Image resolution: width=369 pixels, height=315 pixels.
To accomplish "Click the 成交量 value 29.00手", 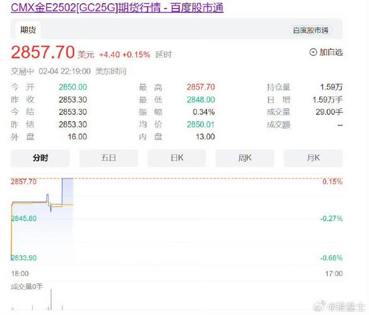I will (x=329, y=112).
